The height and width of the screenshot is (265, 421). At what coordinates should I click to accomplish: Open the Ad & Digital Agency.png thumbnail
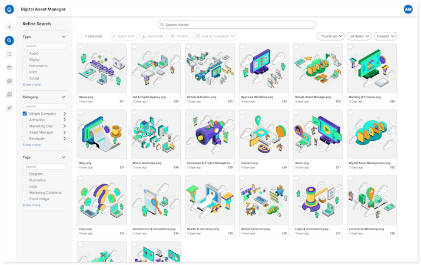pos(155,68)
